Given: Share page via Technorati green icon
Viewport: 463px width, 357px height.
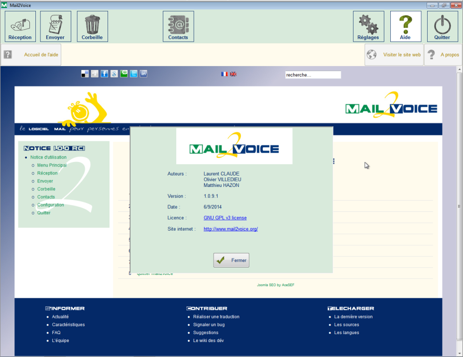Looking at the screenshot, I should (x=124, y=74).
